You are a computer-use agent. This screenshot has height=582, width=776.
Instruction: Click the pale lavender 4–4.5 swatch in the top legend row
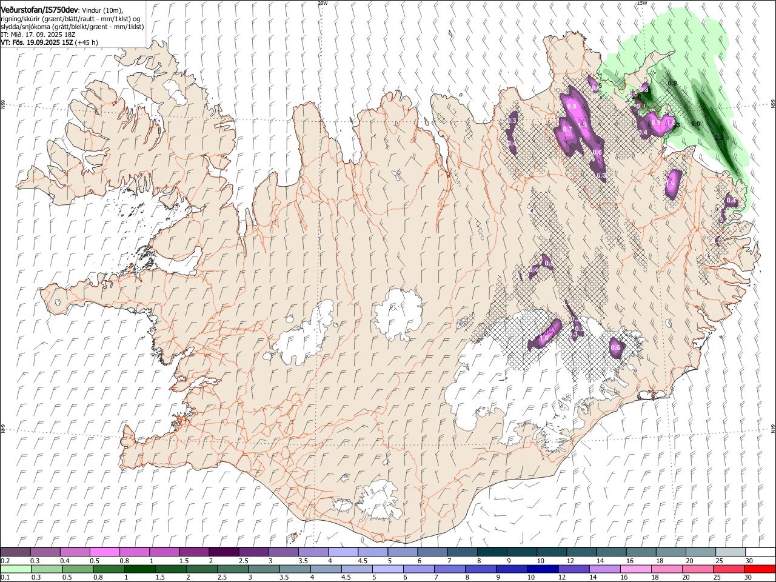(343, 552)
